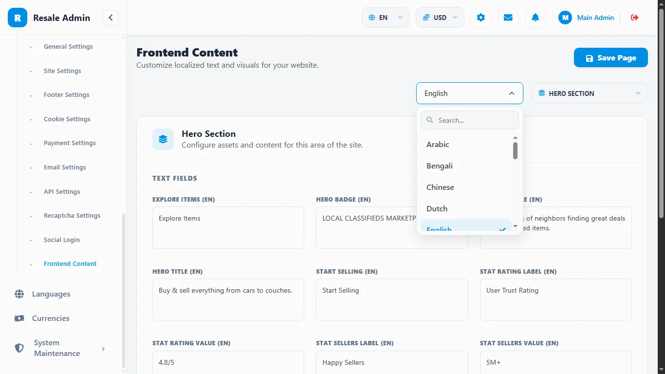Viewport: 665px width, 374px height.
Task: Open Social Login in the sidebar
Action: point(62,240)
